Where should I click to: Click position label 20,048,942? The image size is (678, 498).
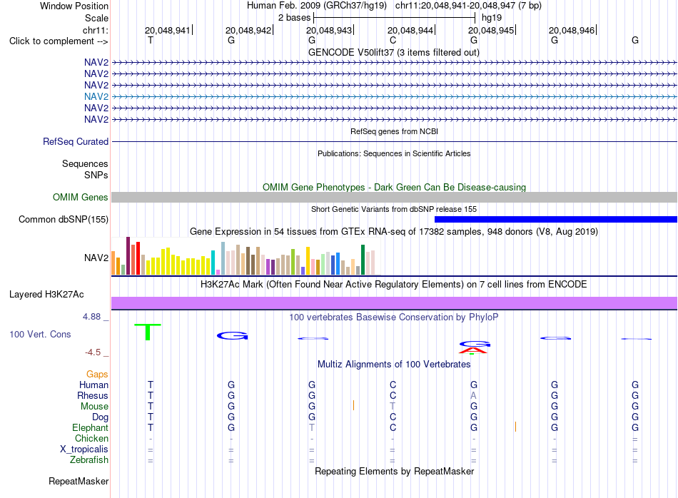pyautogui.click(x=248, y=30)
